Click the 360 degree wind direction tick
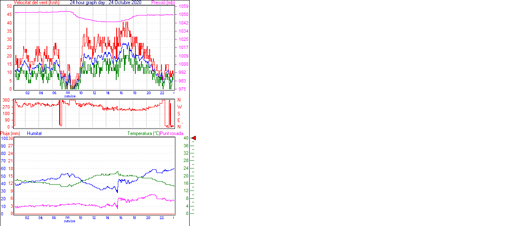This screenshot has width=522, height=226. 6,100
